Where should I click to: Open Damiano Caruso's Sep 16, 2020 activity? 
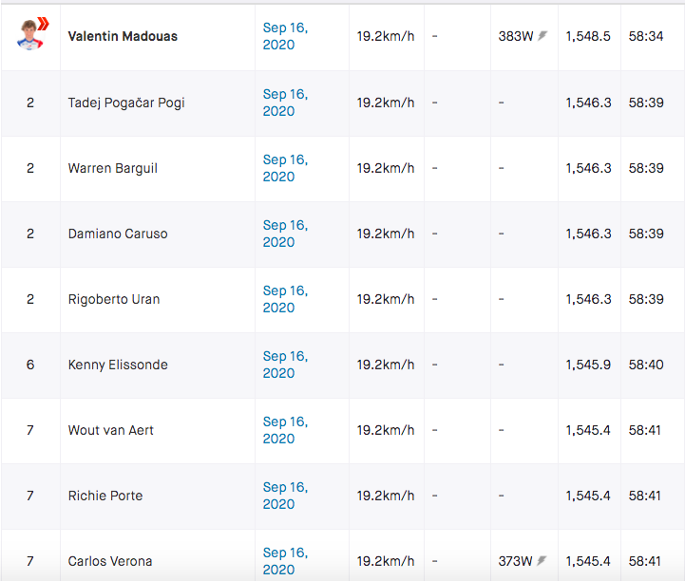point(285,234)
